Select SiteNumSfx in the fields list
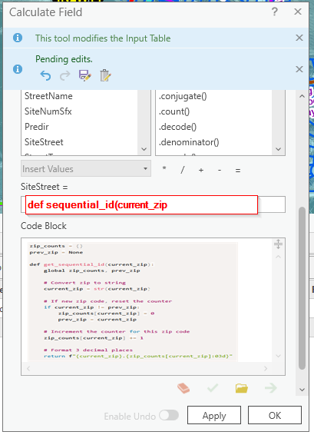Viewport: 314px width, 435px height. click(48, 111)
